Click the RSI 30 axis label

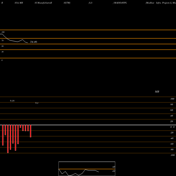point(2,52)
